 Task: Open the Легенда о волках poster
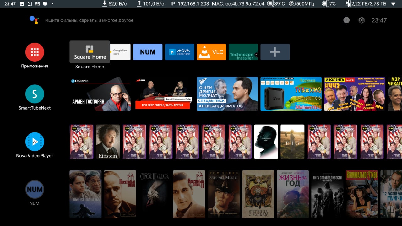(258, 194)
